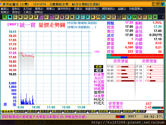Open warrant 玉山7C link
The height and width of the screenshot is (125, 166).
(x=99, y=78)
